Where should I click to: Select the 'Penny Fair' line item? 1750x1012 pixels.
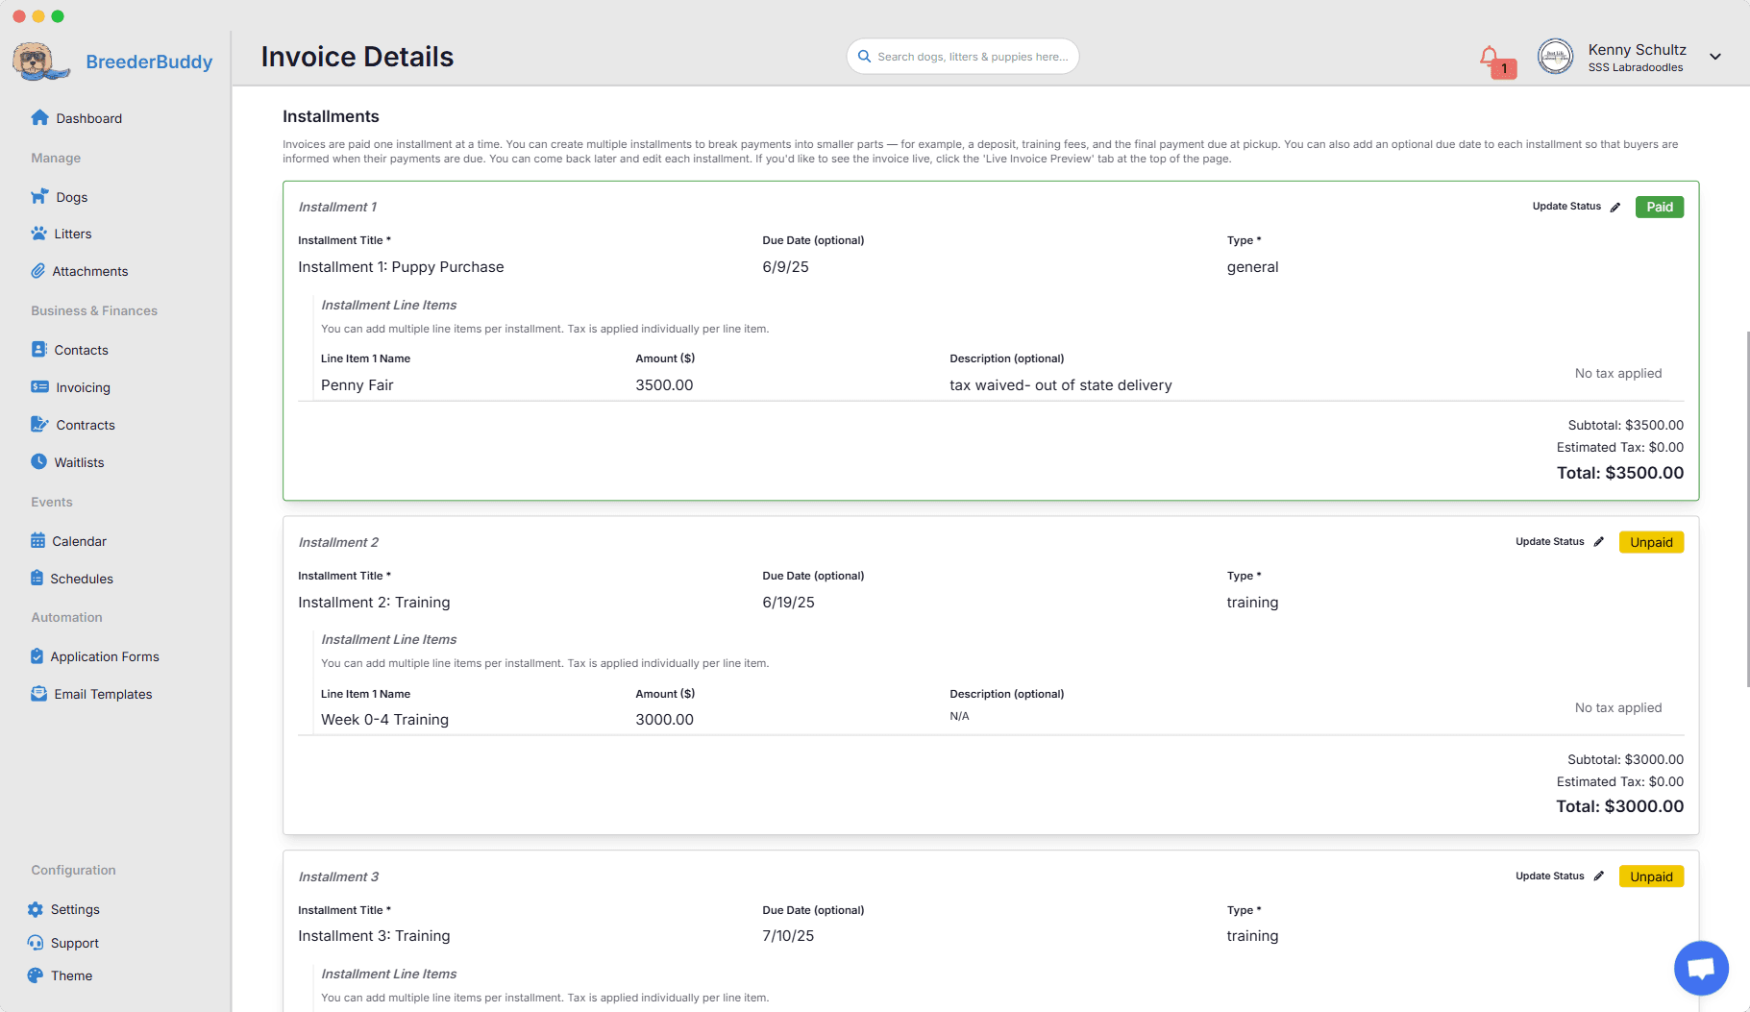coord(357,385)
